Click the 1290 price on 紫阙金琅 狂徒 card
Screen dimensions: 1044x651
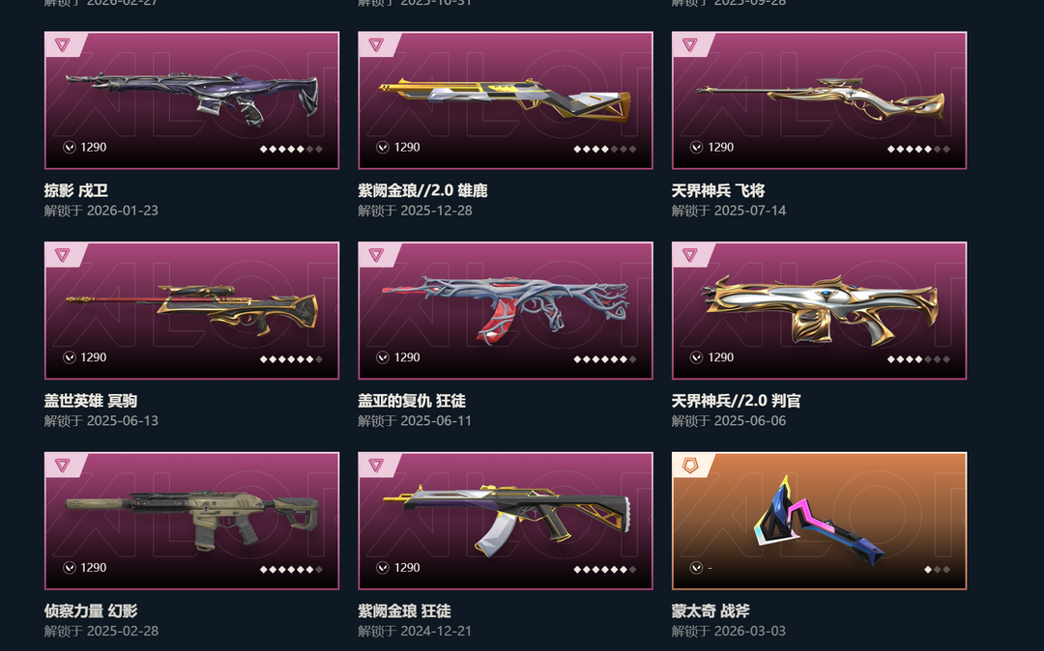[407, 567]
